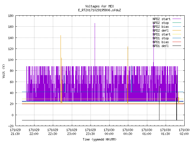
Task: Select the E_RT20171029195806.sfduZ filename subtitle
Action: 99,10
